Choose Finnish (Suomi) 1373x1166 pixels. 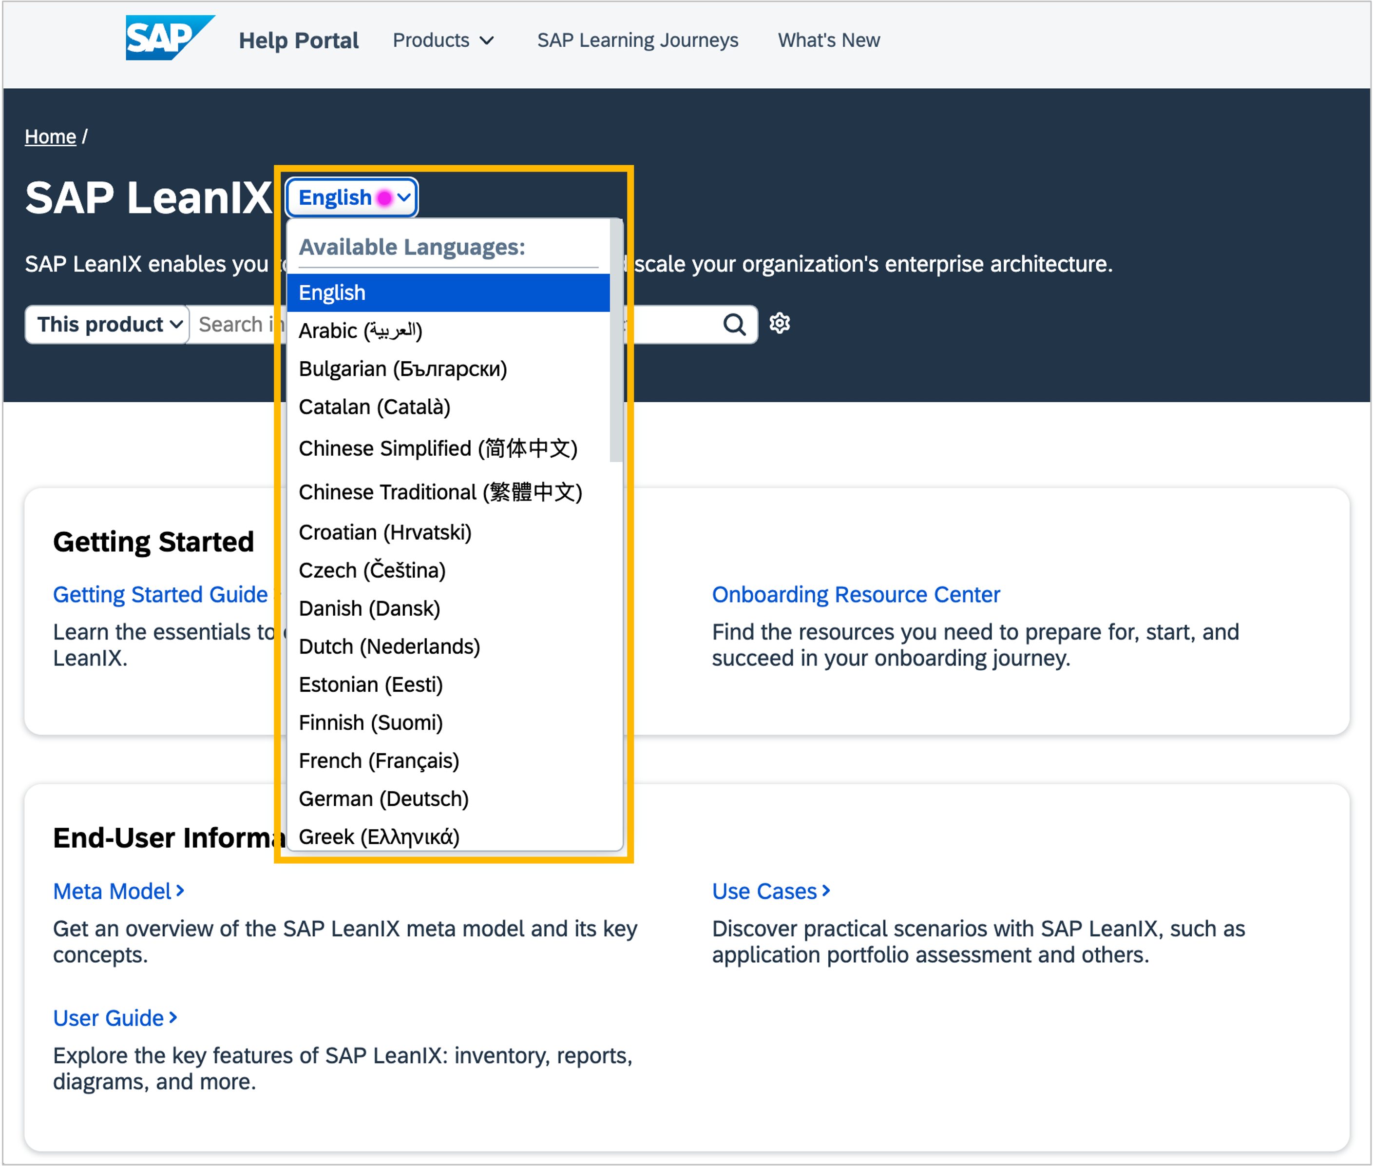coord(448,722)
